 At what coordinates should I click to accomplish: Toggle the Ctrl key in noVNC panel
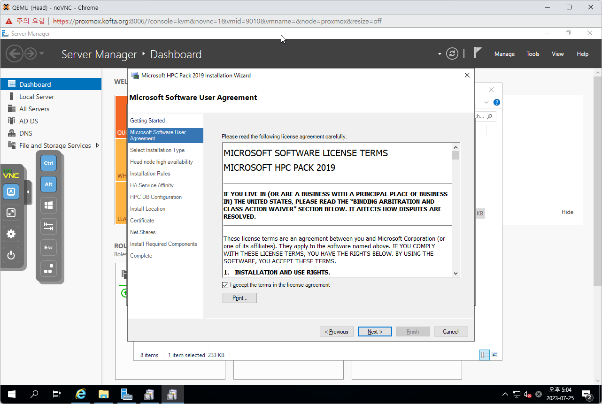point(48,163)
